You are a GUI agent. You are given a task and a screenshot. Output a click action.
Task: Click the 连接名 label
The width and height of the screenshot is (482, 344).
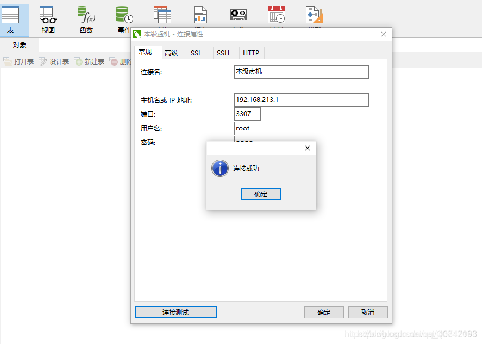pos(151,72)
